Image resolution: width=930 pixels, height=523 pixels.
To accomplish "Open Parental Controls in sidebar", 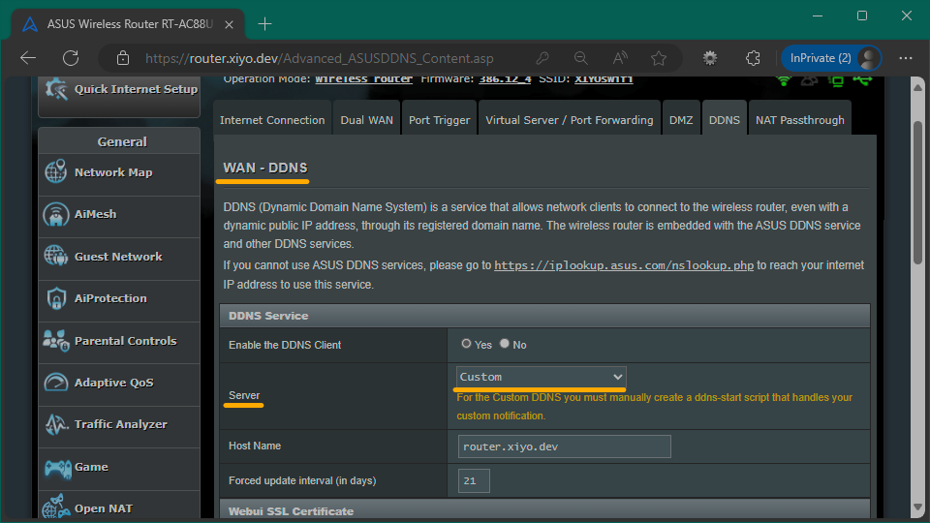I will [x=125, y=341].
